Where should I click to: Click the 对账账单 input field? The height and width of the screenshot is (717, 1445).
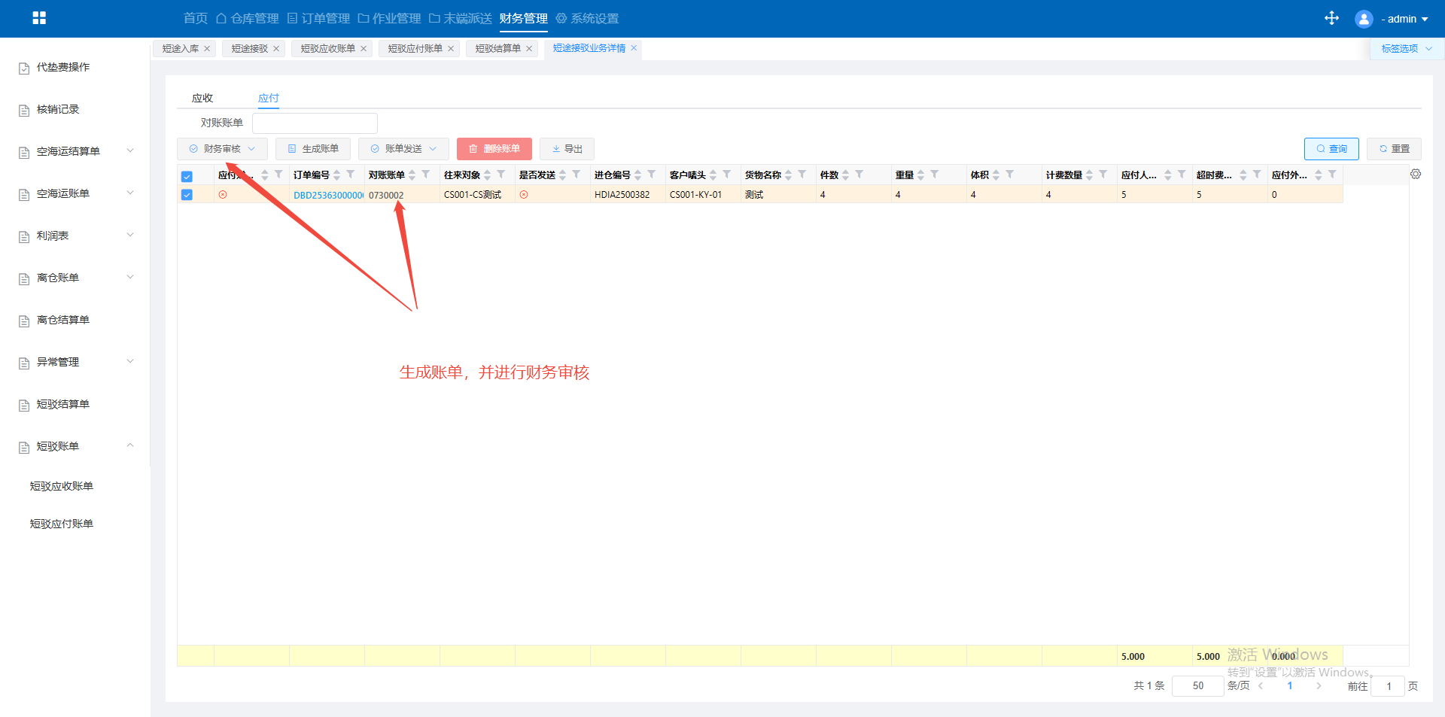(x=315, y=123)
